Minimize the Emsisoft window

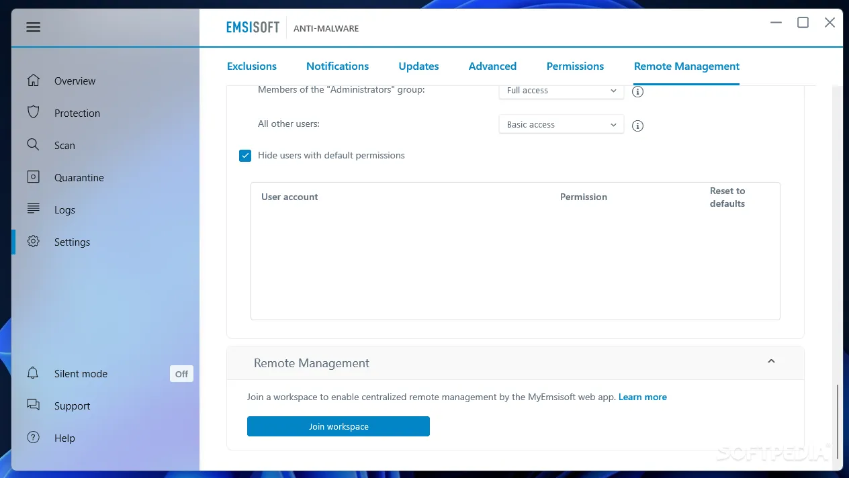[x=776, y=23]
